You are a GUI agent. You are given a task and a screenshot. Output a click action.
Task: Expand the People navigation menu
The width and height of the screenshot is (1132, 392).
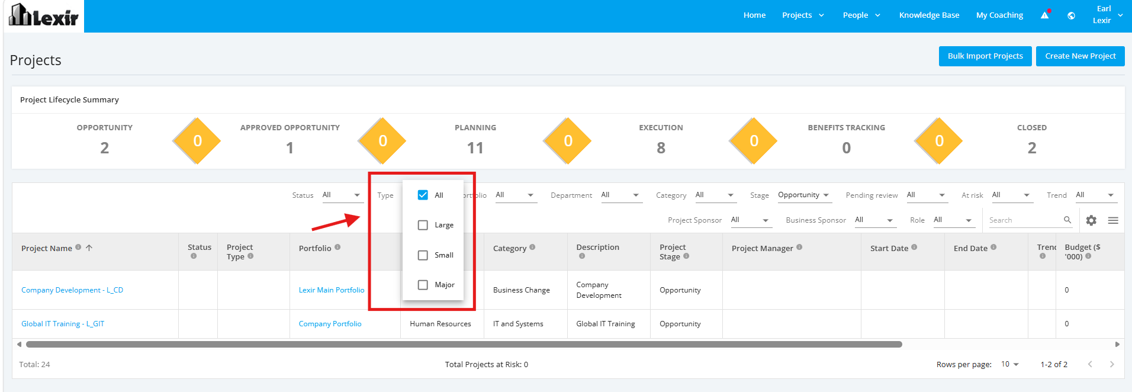tap(861, 15)
